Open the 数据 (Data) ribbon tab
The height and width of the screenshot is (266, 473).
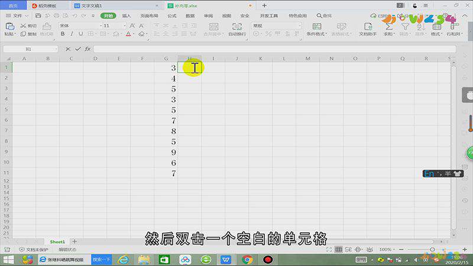(190, 16)
